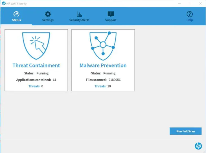Viewport: 206px width, 153px height.
Task: Click the Malware Prevention shield icon
Action: point(103,46)
